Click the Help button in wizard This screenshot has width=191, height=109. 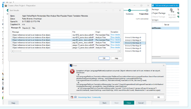(x=13, y=103)
